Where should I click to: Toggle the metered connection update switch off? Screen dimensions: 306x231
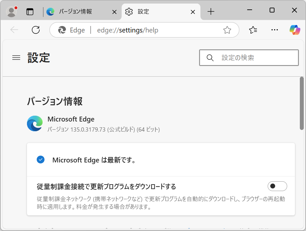277,186
